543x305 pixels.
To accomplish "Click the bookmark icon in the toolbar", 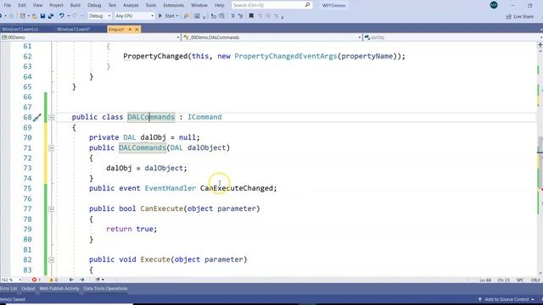I will [251, 16].
